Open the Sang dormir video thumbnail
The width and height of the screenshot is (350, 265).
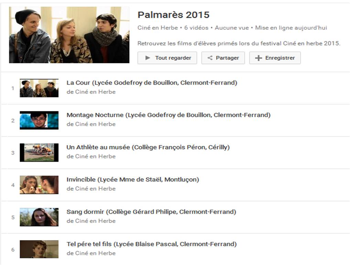click(x=39, y=217)
